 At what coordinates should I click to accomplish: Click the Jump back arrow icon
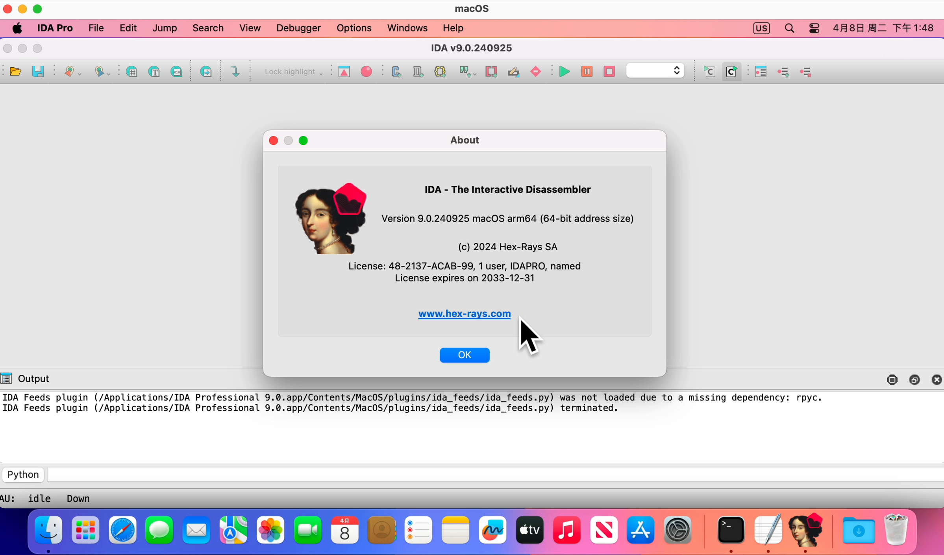[x=69, y=72]
